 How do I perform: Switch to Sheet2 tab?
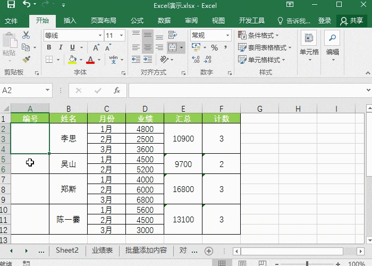[x=67, y=251]
